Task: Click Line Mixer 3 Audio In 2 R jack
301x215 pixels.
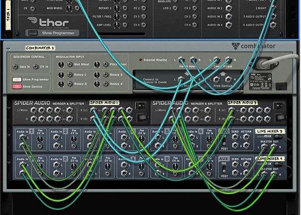Action: tap(56, 146)
